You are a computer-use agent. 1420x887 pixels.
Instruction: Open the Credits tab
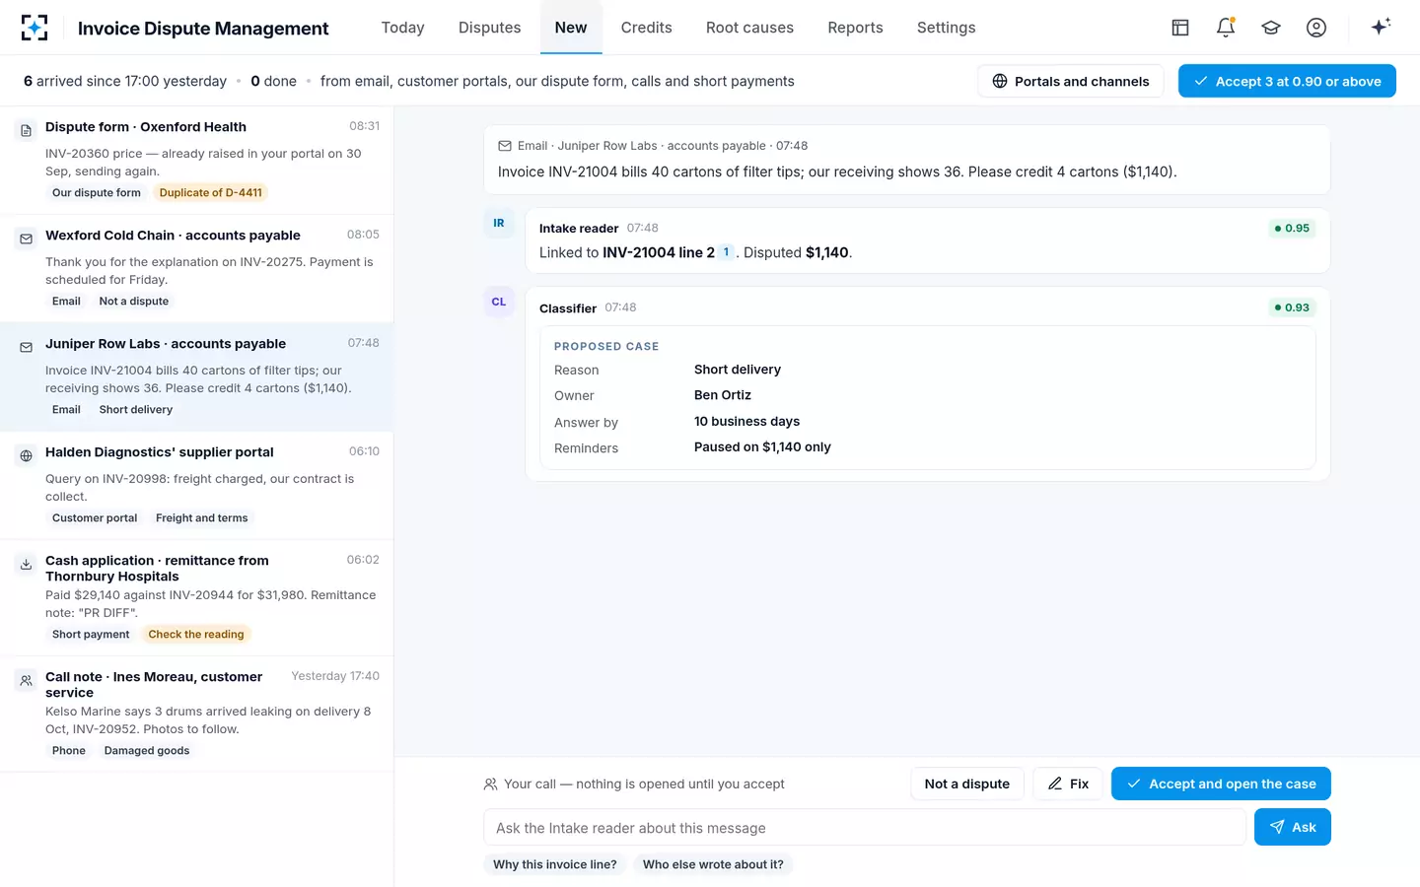click(646, 28)
